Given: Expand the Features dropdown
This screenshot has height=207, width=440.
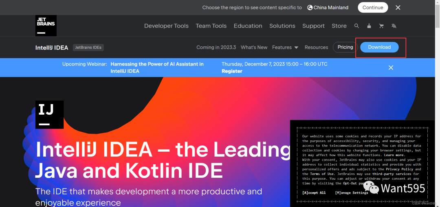Looking at the screenshot, I should pyautogui.click(x=285, y=47).
